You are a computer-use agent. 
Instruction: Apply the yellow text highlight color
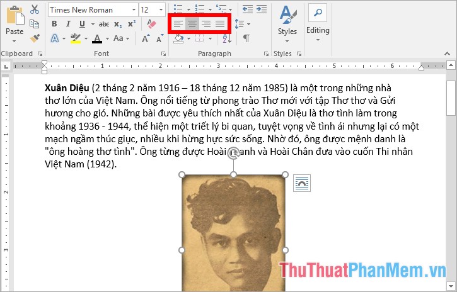coord(76,38)
